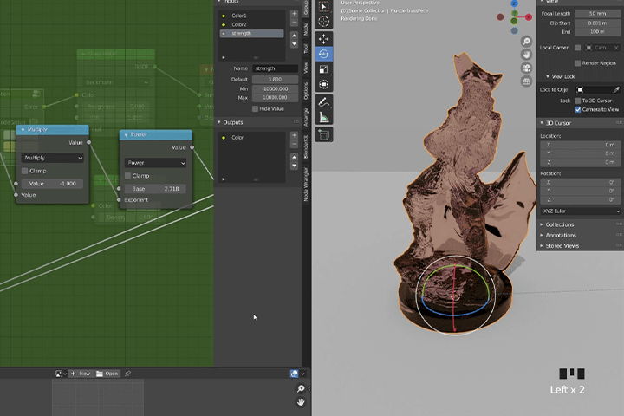Expand the Annotations panel

pos(542,235)
